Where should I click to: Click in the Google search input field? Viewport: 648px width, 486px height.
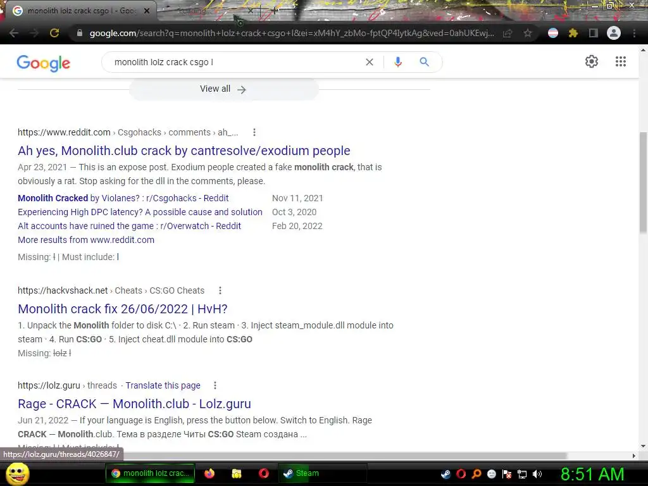tap(235, 62)
